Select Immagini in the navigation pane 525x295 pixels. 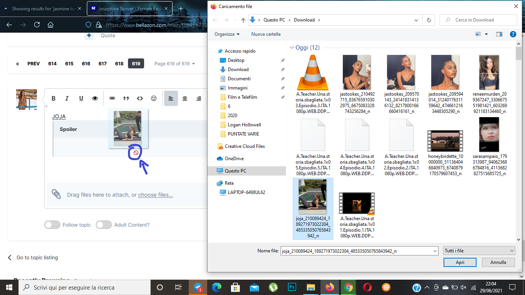coord(238,88)
